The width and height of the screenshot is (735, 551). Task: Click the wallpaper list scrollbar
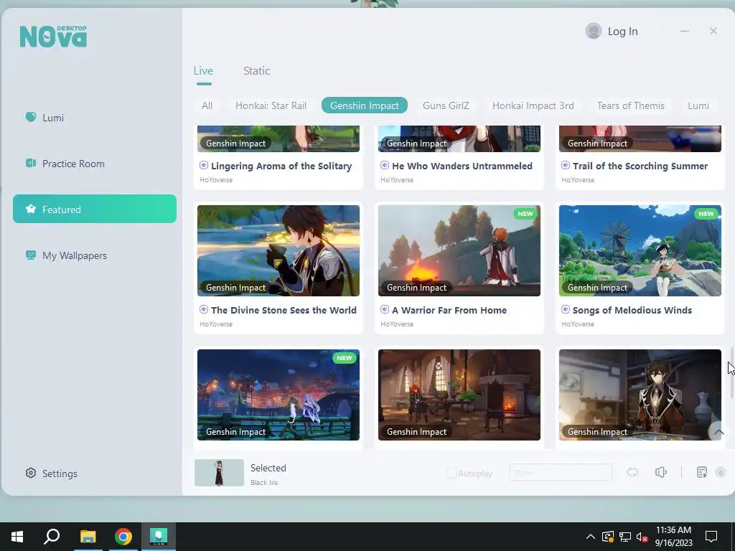(x=731, y=372)
